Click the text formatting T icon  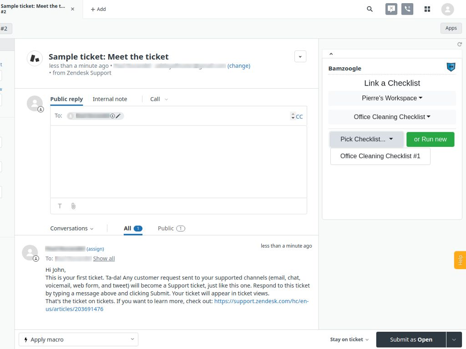pos(60,206)
